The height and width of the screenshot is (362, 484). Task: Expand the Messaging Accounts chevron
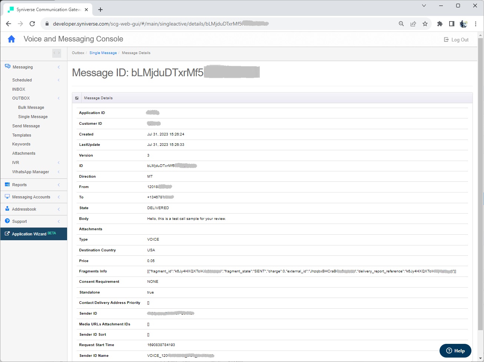pos(59,197)
